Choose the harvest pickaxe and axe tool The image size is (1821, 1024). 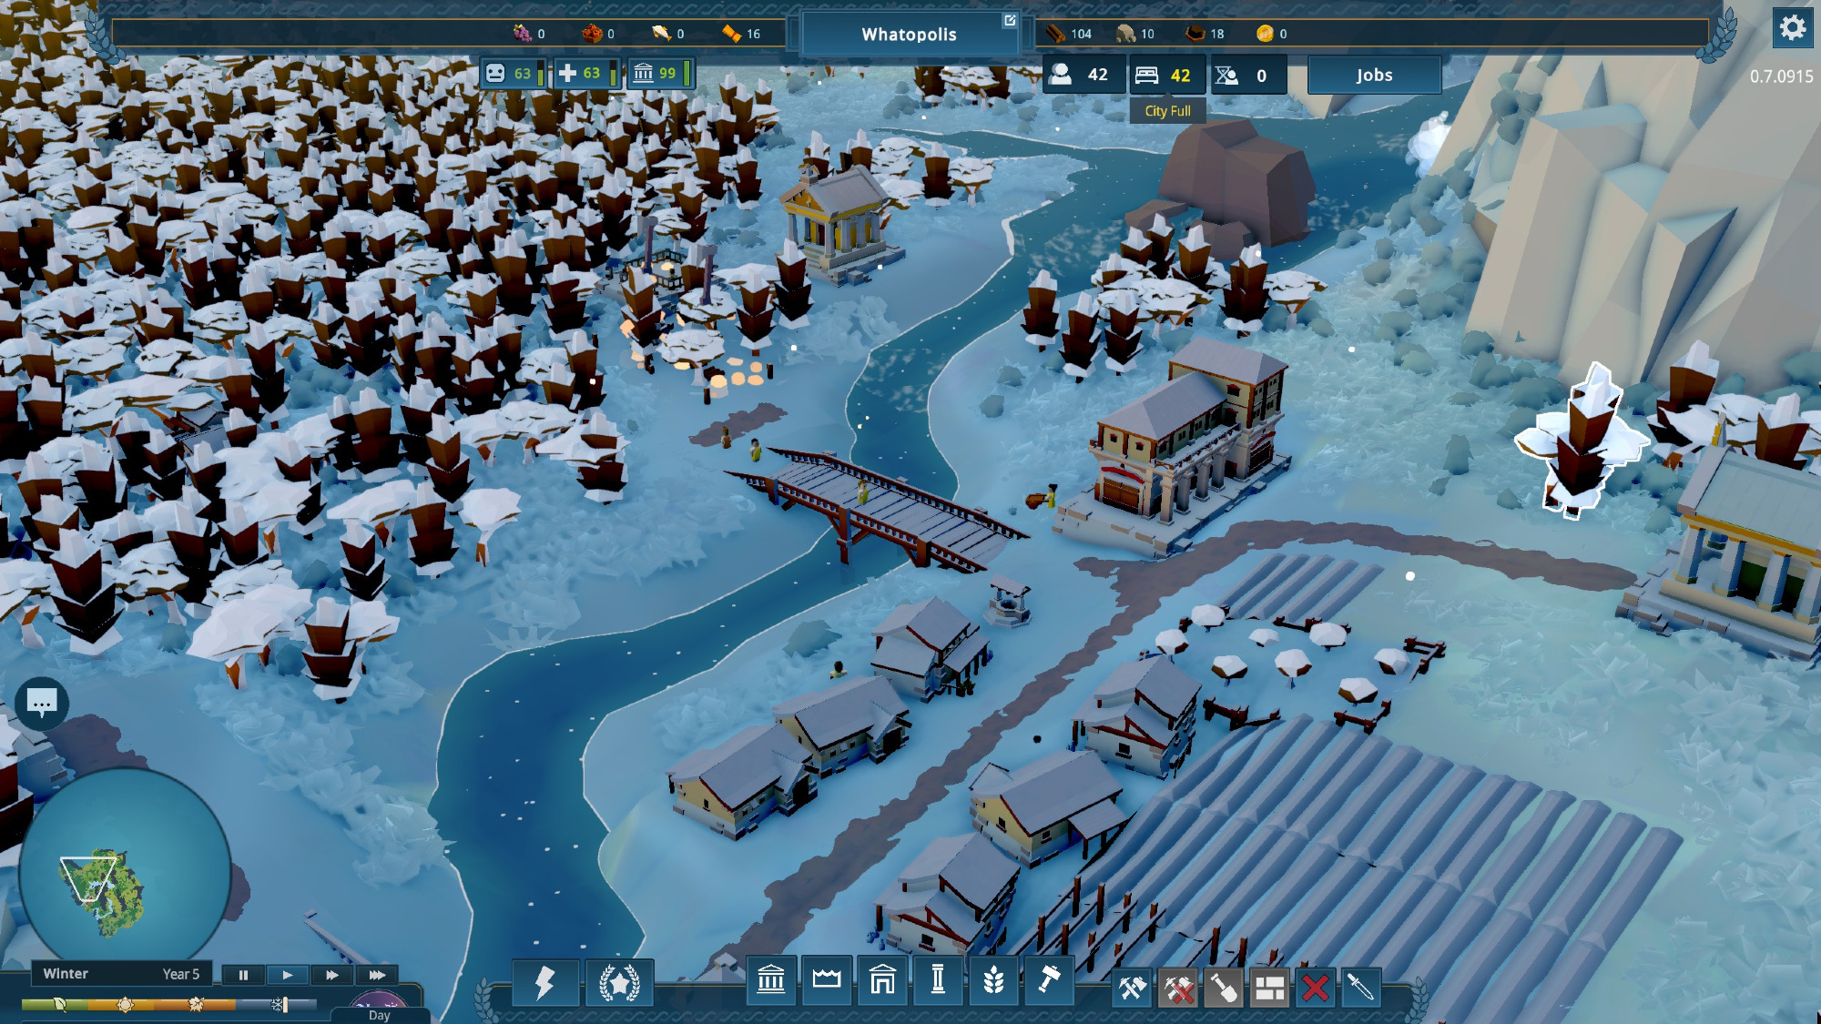1132,988
